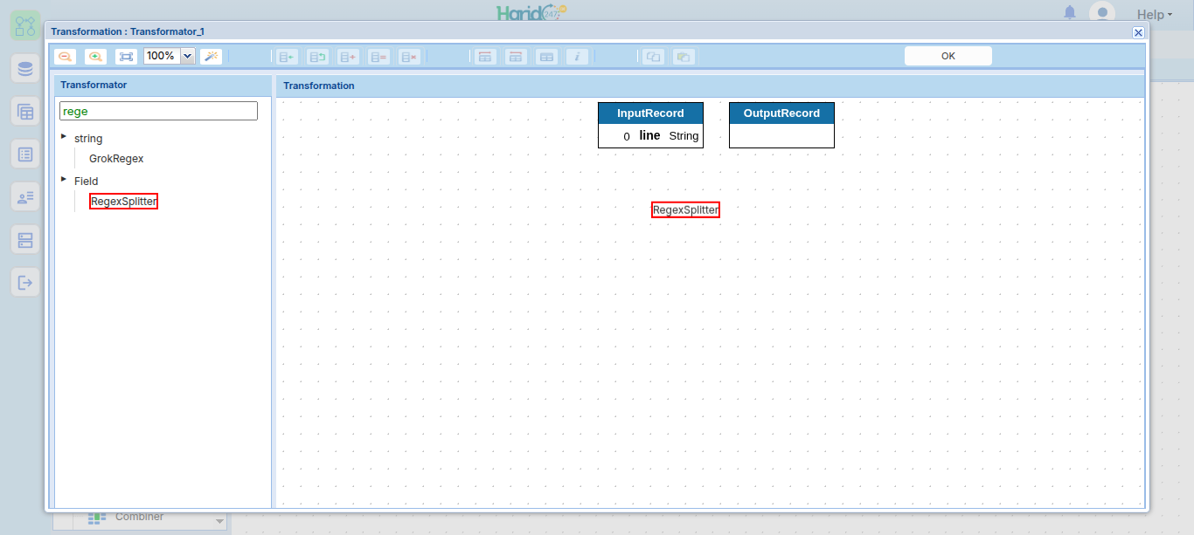The image size is (1194, 535).
Task: Close the Transformator_1 dialog
Action: coord(1138,32)
